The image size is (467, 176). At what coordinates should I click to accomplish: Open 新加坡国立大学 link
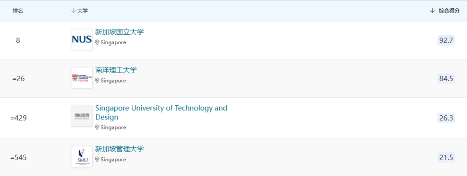[119, 32]
